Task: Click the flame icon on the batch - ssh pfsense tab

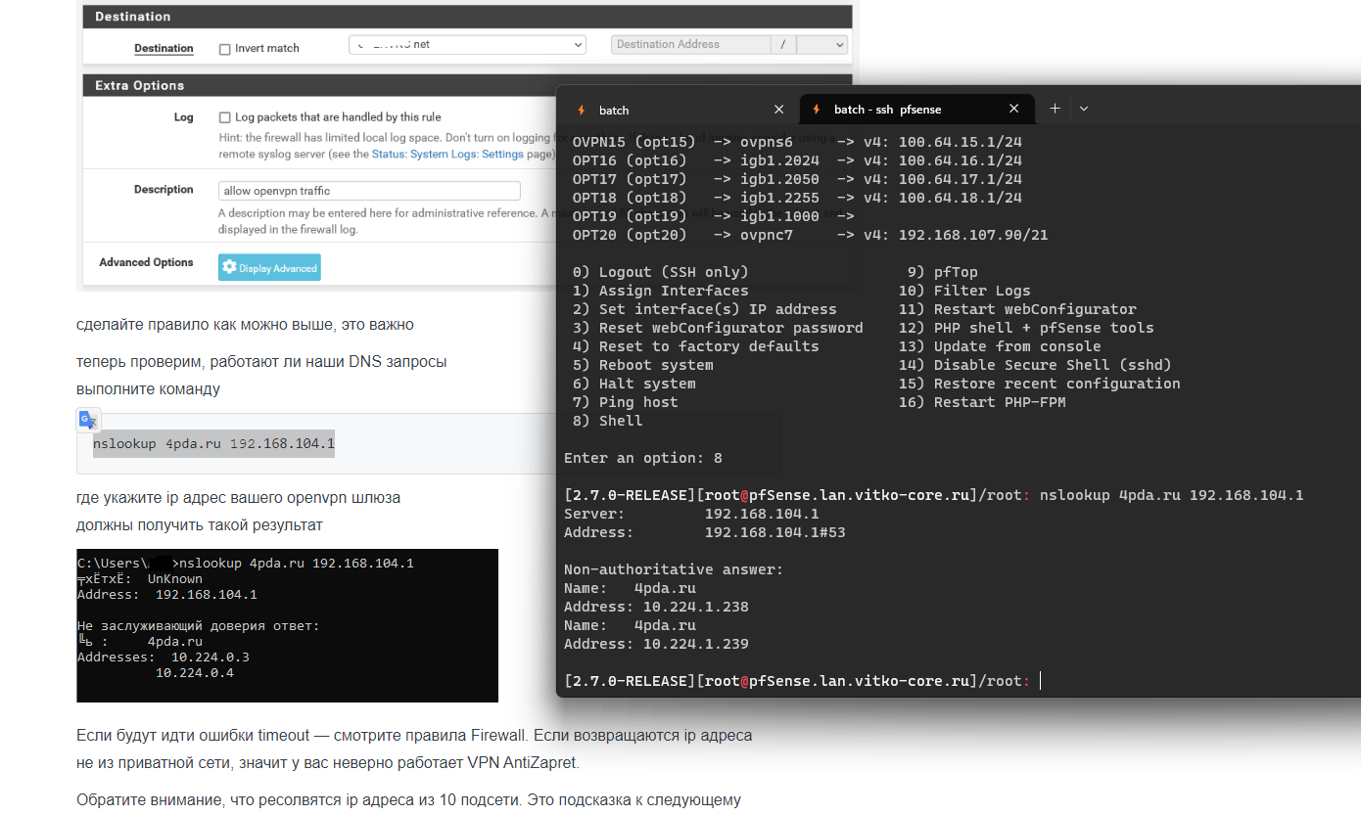Action: point(816,110)
